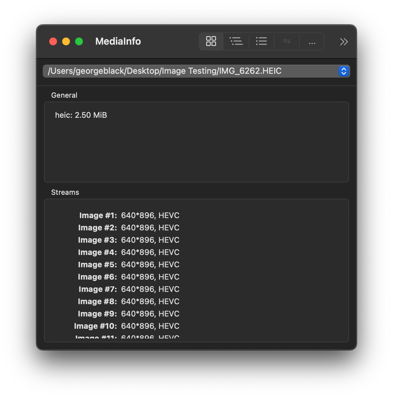Viewport: 393px width, 398px height.
Task: Switch to outline view using the tree icon
Action: coord(236,41)
